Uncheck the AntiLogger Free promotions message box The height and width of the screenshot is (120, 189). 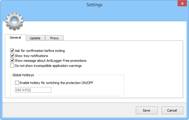pyautogui.click(x=12, y=61)
